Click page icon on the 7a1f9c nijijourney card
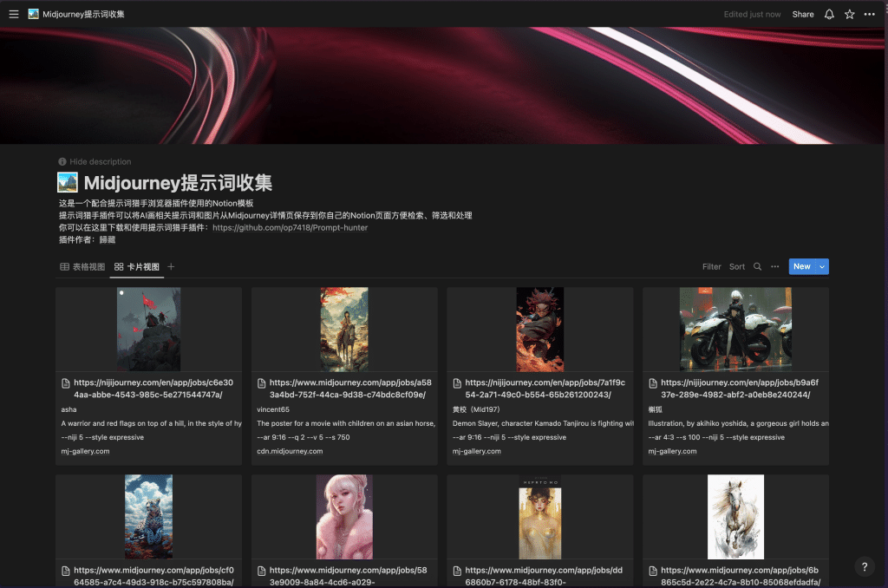The width and height of the screenshot is (888, 588). click(457, 383)
